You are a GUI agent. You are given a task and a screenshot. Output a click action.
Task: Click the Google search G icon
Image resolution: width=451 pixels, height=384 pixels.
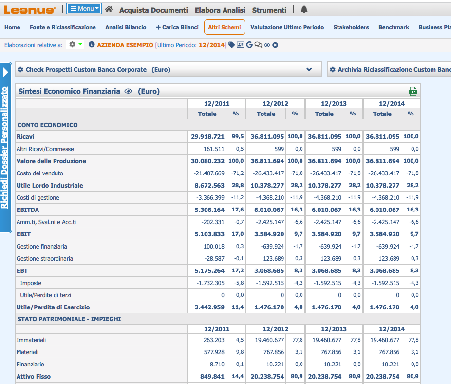coord(249,45)
